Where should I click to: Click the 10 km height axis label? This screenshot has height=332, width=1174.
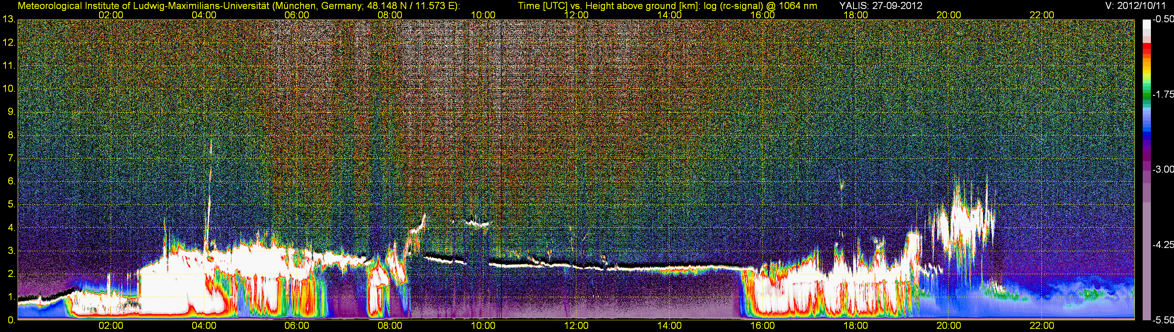click(9, 89)
